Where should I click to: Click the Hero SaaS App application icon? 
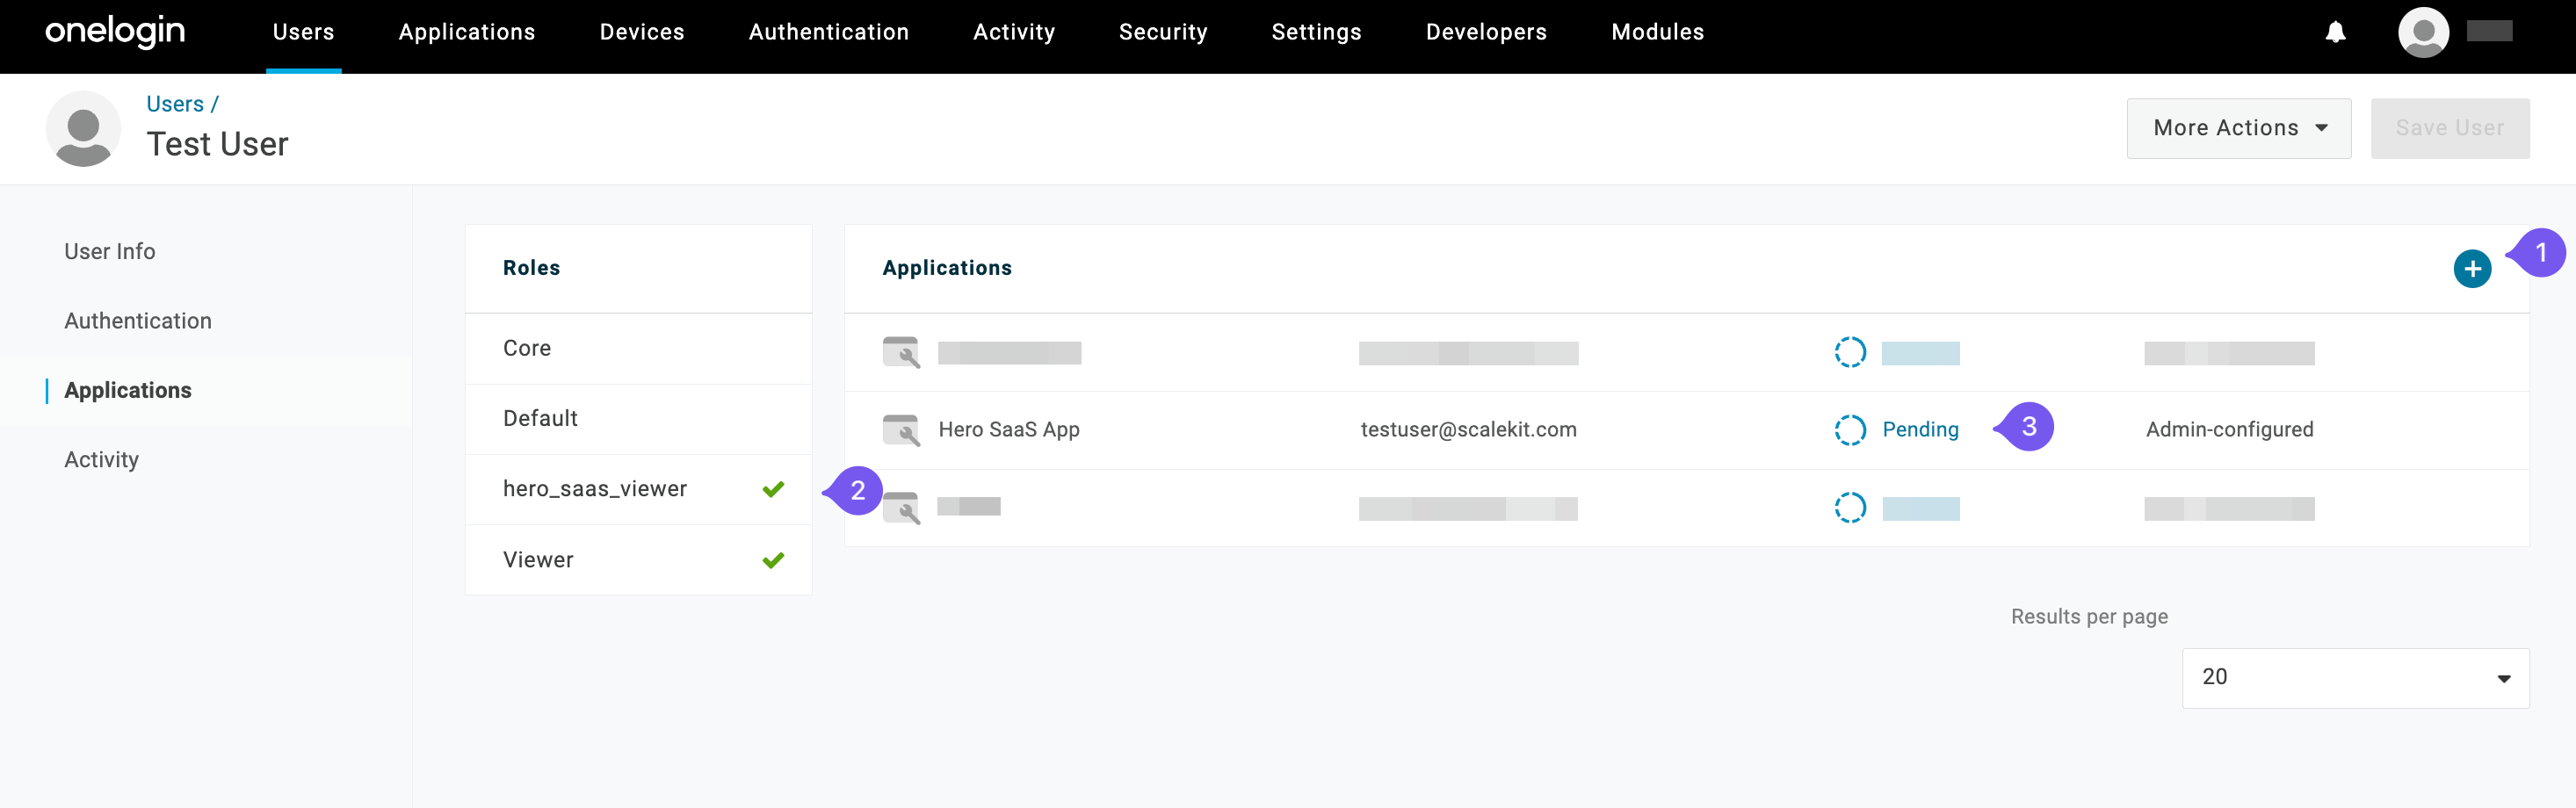901,430
